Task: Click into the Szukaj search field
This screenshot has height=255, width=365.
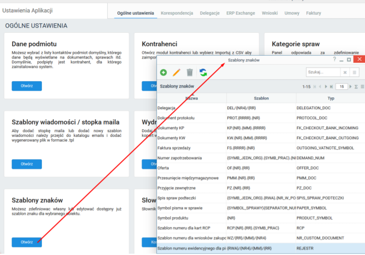Action: click(x=323, y=72)
